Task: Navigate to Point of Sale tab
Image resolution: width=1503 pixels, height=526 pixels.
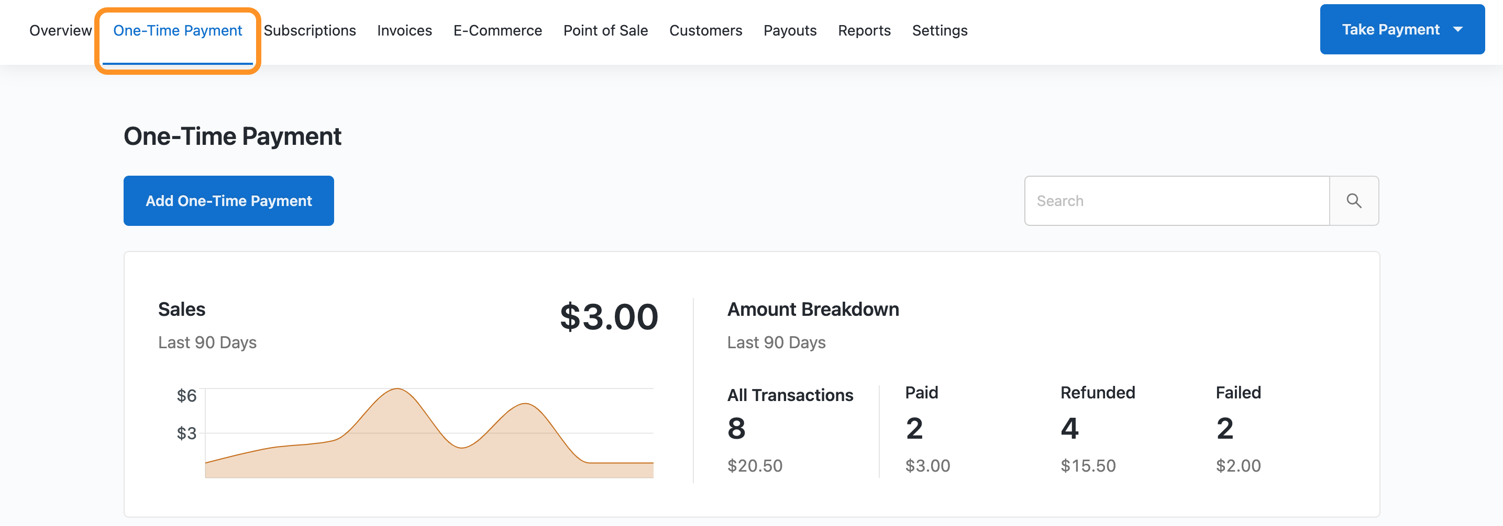Action: (605, 30)
